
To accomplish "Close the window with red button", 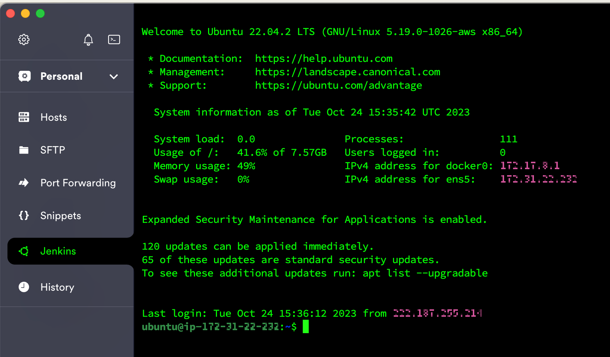I will pos(10,13).
